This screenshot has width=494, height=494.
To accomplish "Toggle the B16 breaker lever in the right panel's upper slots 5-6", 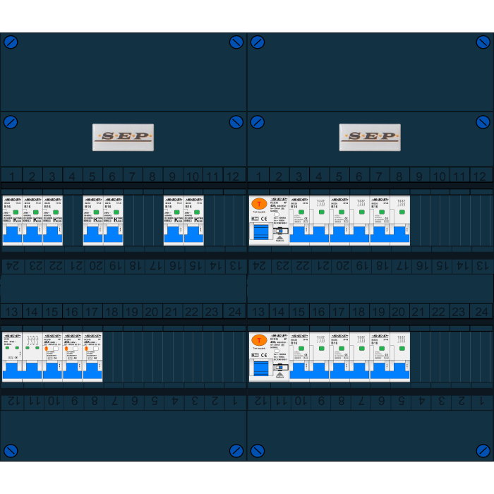I will [350, 234].
